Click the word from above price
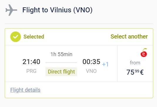The width and height of the screenshot is (157, 107). (x=135, y=63)
